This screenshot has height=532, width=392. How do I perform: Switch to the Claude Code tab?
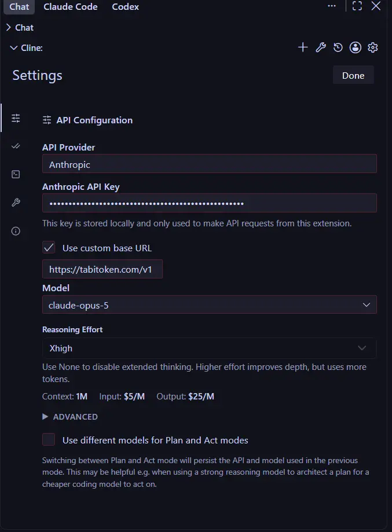coord(70,7)
